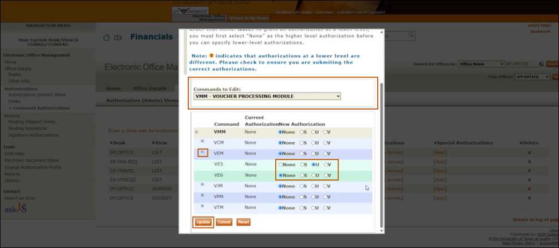This screenshot has width=559, height=248.
Task: Click the Reset button
Action: coord(244,222)
